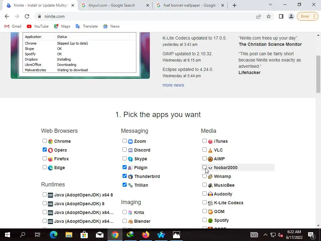Open Firefox from the taskbar

tap(145, 235)
